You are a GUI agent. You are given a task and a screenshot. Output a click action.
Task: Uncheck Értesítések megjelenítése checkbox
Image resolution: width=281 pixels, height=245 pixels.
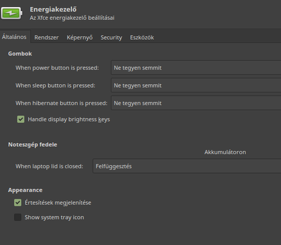click(18, 202)
